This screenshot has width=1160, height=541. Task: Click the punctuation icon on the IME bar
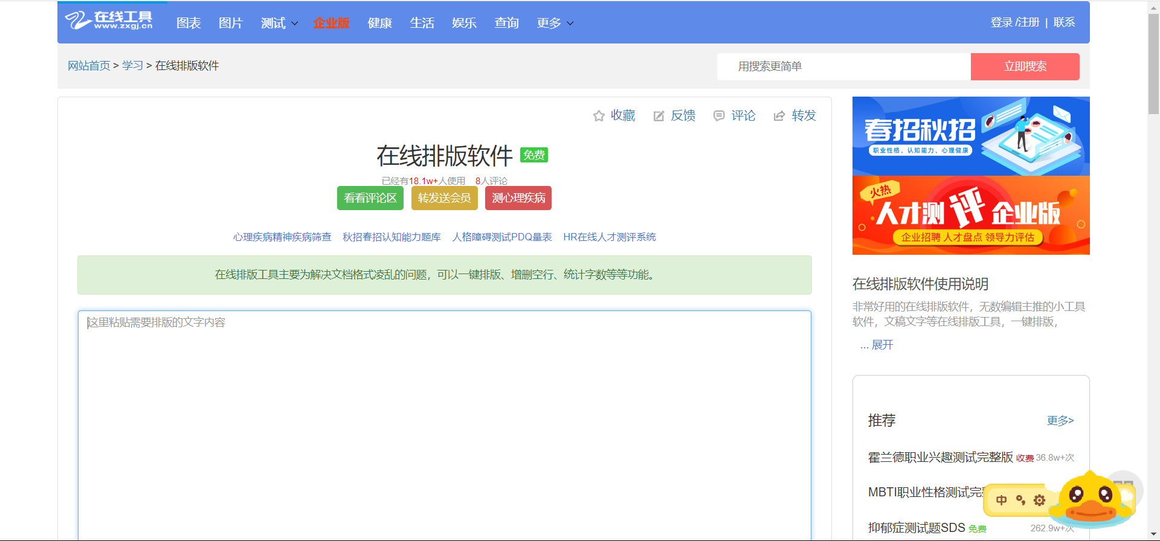coord(1020,500)
